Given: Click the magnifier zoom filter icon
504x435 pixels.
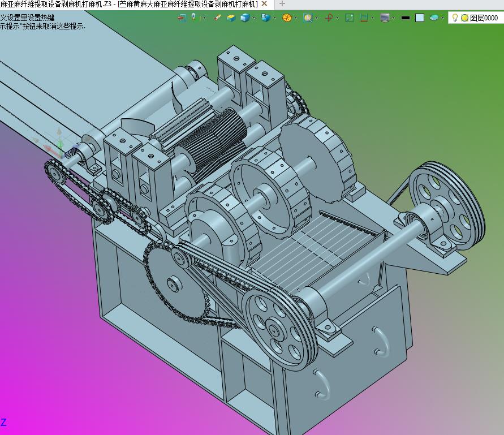Looking at the screenshot, I should pyautogui.click(x=307, y=18).
